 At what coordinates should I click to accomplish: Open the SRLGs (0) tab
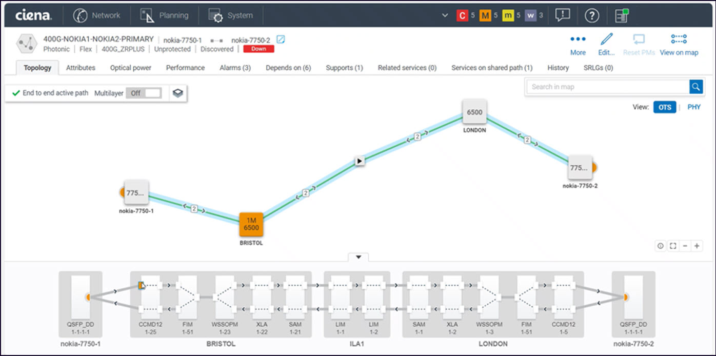point(598,68)
